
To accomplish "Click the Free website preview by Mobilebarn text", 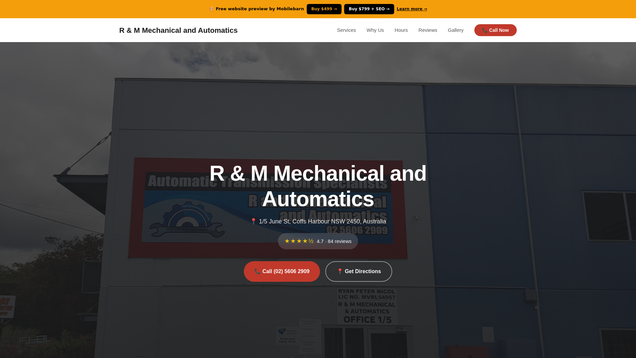I will [x=260, y=9].
